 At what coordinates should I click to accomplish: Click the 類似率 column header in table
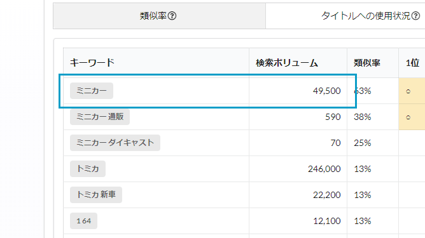366,63
